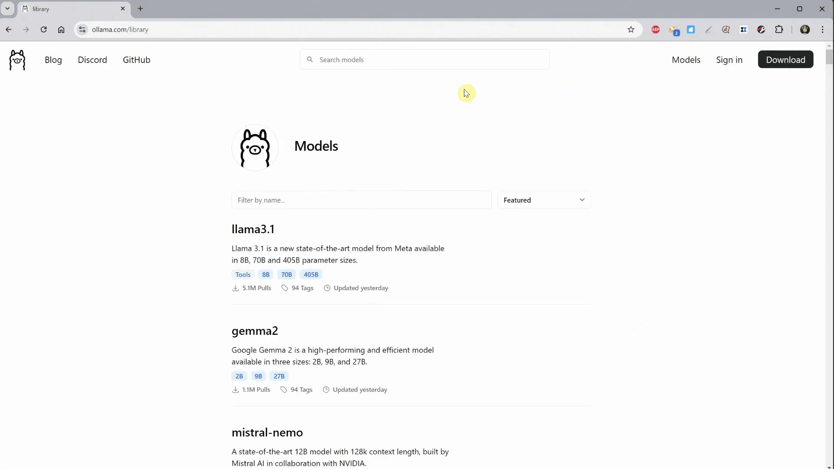Click the Search models box
834x469 pixels.
click(424, 60)
